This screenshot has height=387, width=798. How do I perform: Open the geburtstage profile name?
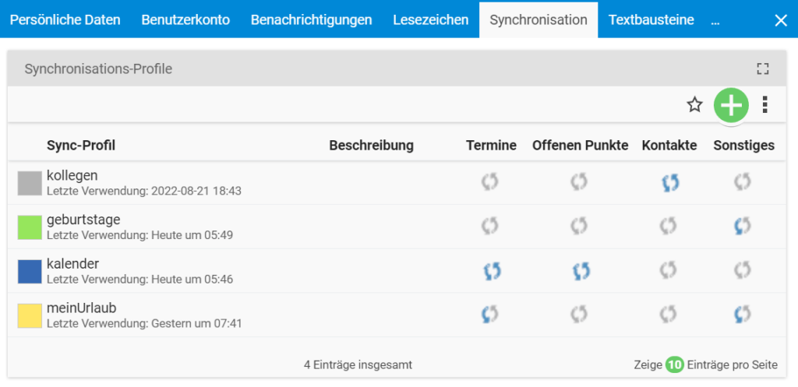coord(83,220)
